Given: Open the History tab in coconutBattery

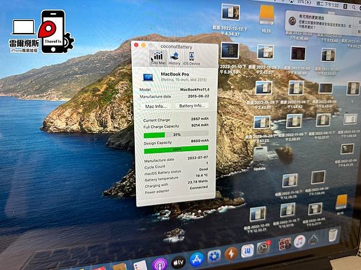Looking at the screenshot, I should 174,58.
